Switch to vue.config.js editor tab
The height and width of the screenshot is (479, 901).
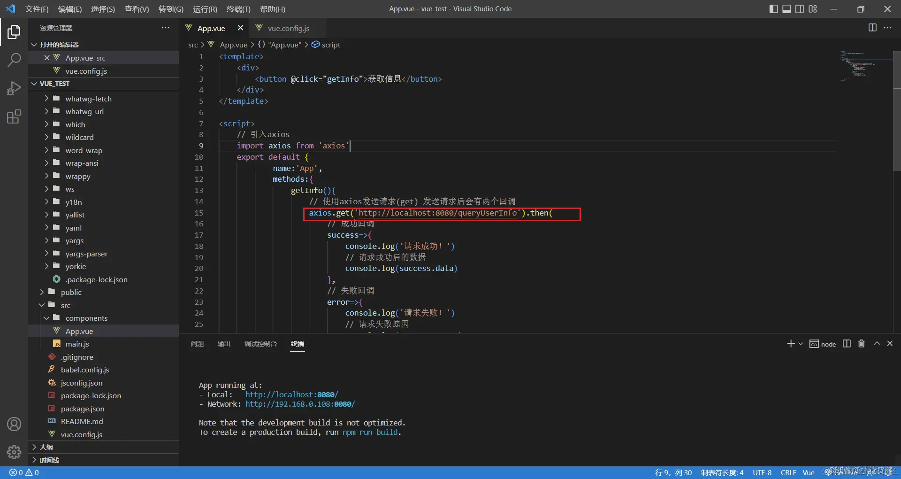pyautogui.click(x=288, y=28)
